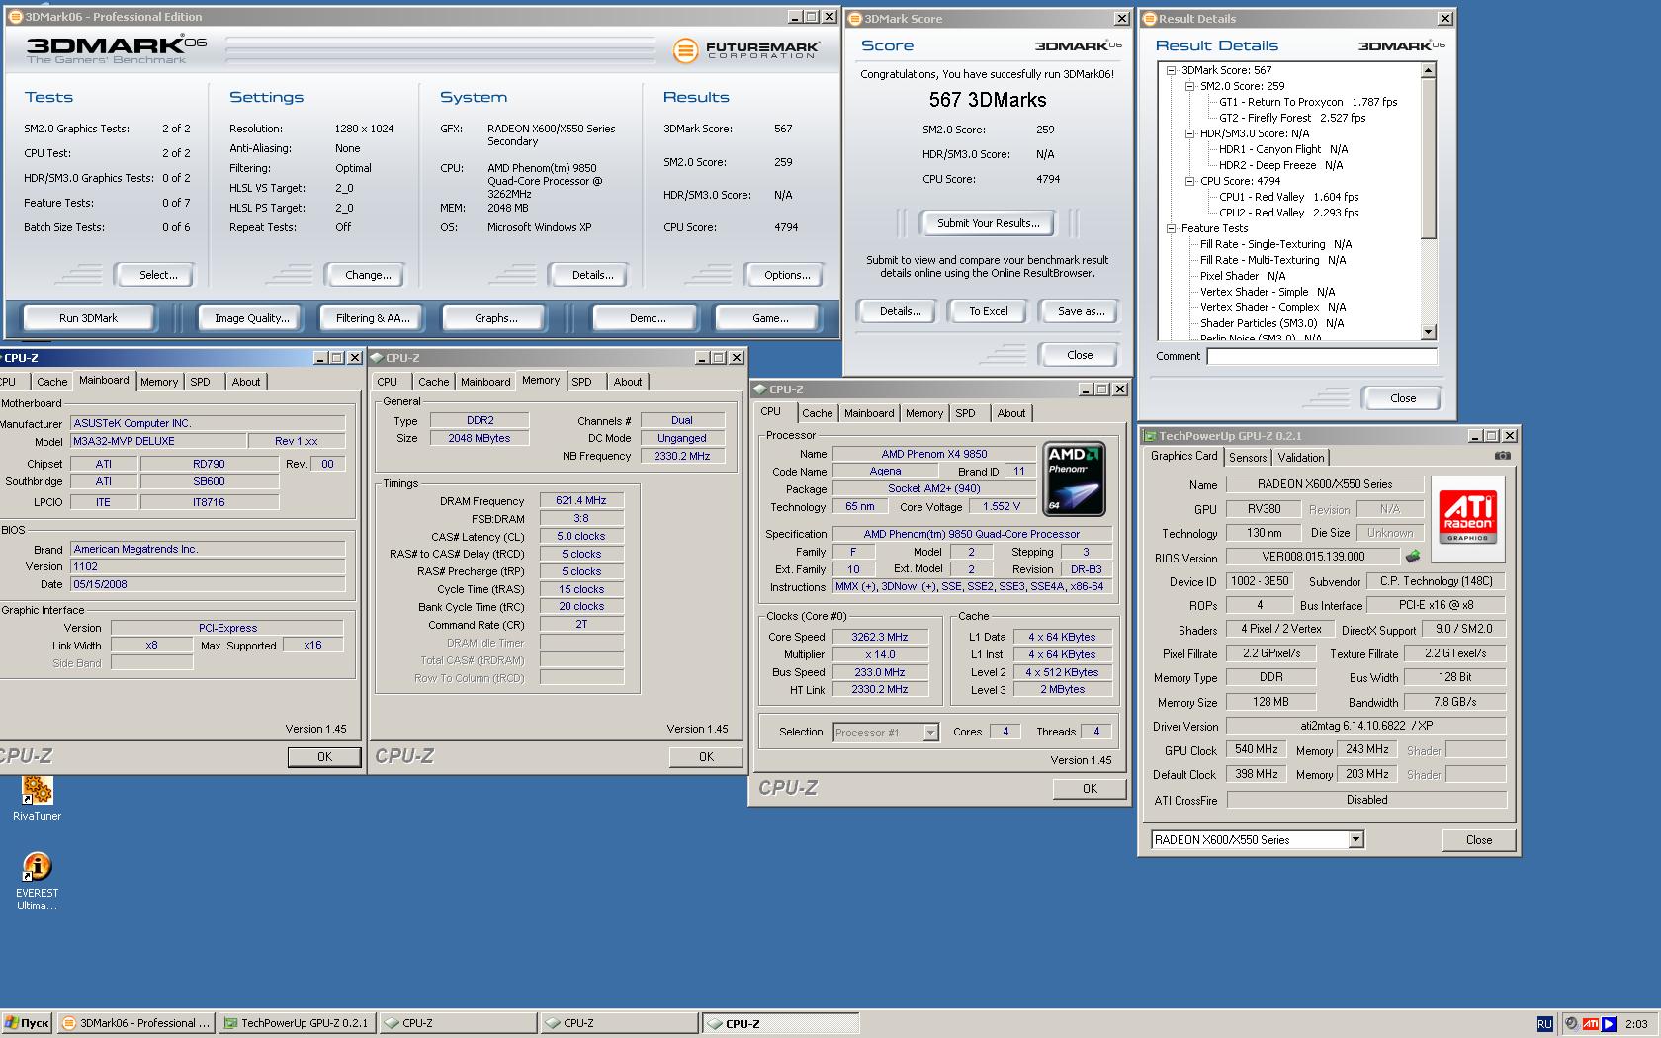Click Result Details scrollbar down arrow
This screenshot has width=1661, height=1038.
[x=1428, y=332]
